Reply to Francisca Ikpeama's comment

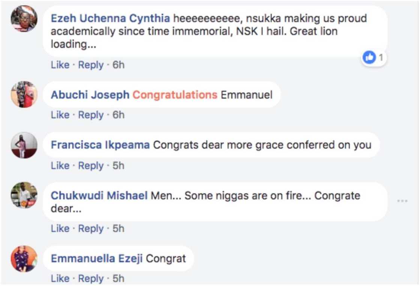(x=91, y=165)
